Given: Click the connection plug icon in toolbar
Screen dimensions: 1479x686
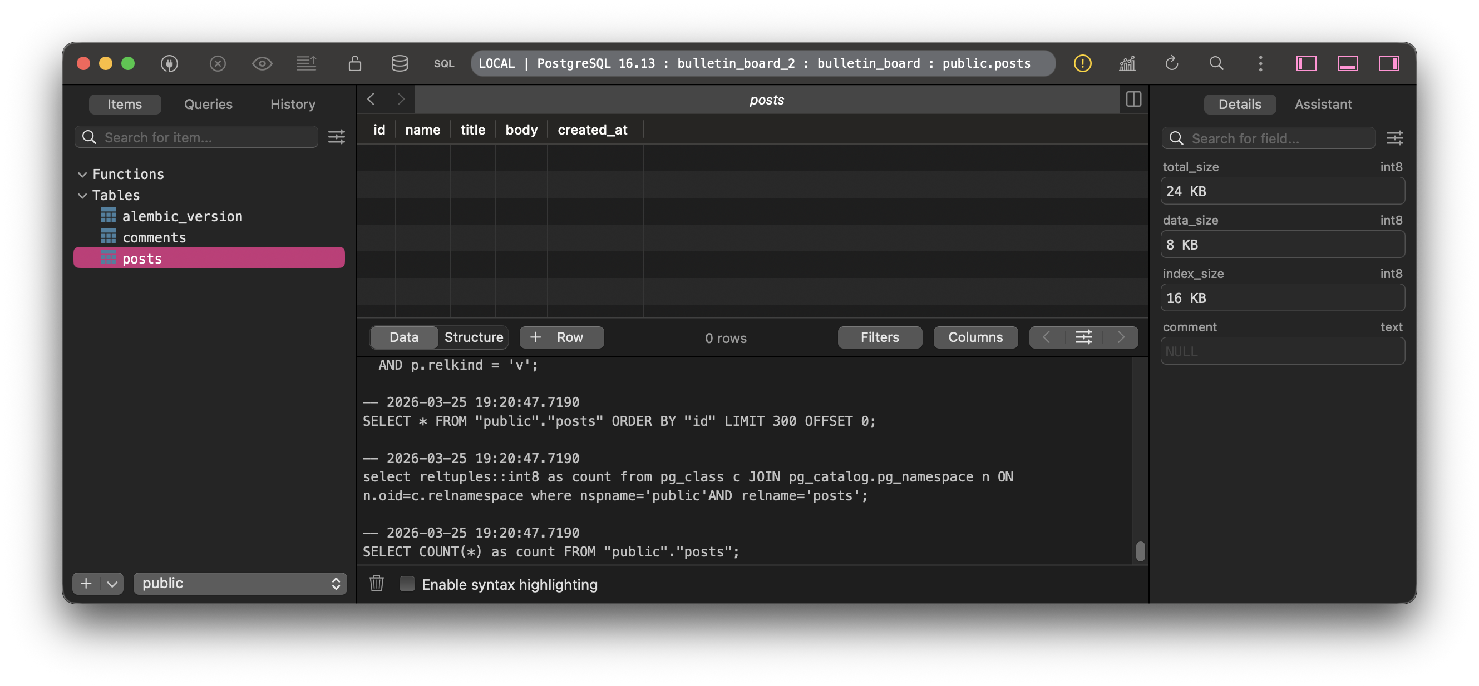Looking at the screenshot, I should coord(169,63).
